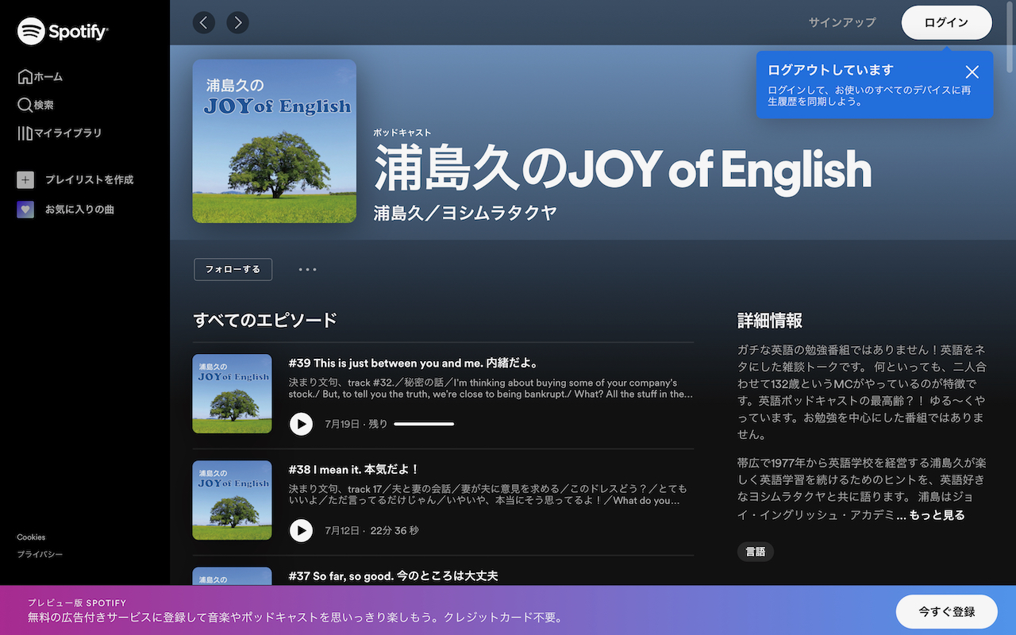Click the 22分 36 秒 duration text
The width and height of the screenshot is (1016, 635).
pos(394,530)
